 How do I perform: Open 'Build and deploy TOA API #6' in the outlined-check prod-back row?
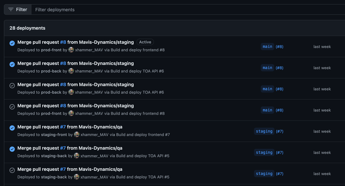pyautogui.click(x=137, y=92)
